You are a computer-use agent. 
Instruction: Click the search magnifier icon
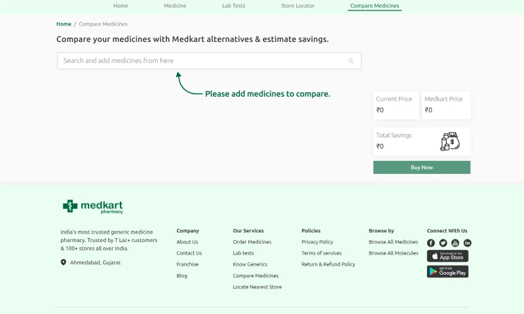(351, 61)
